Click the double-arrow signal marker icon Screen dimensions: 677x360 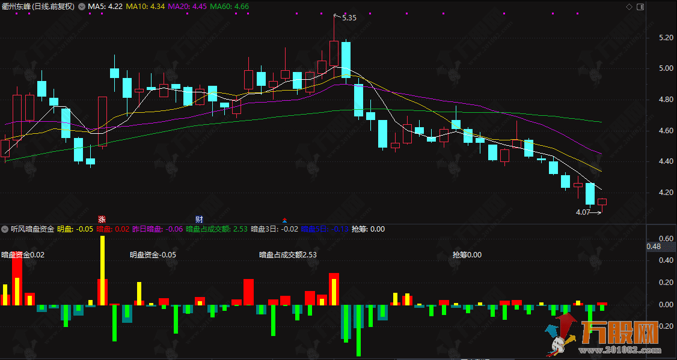(x=284, y=220)
